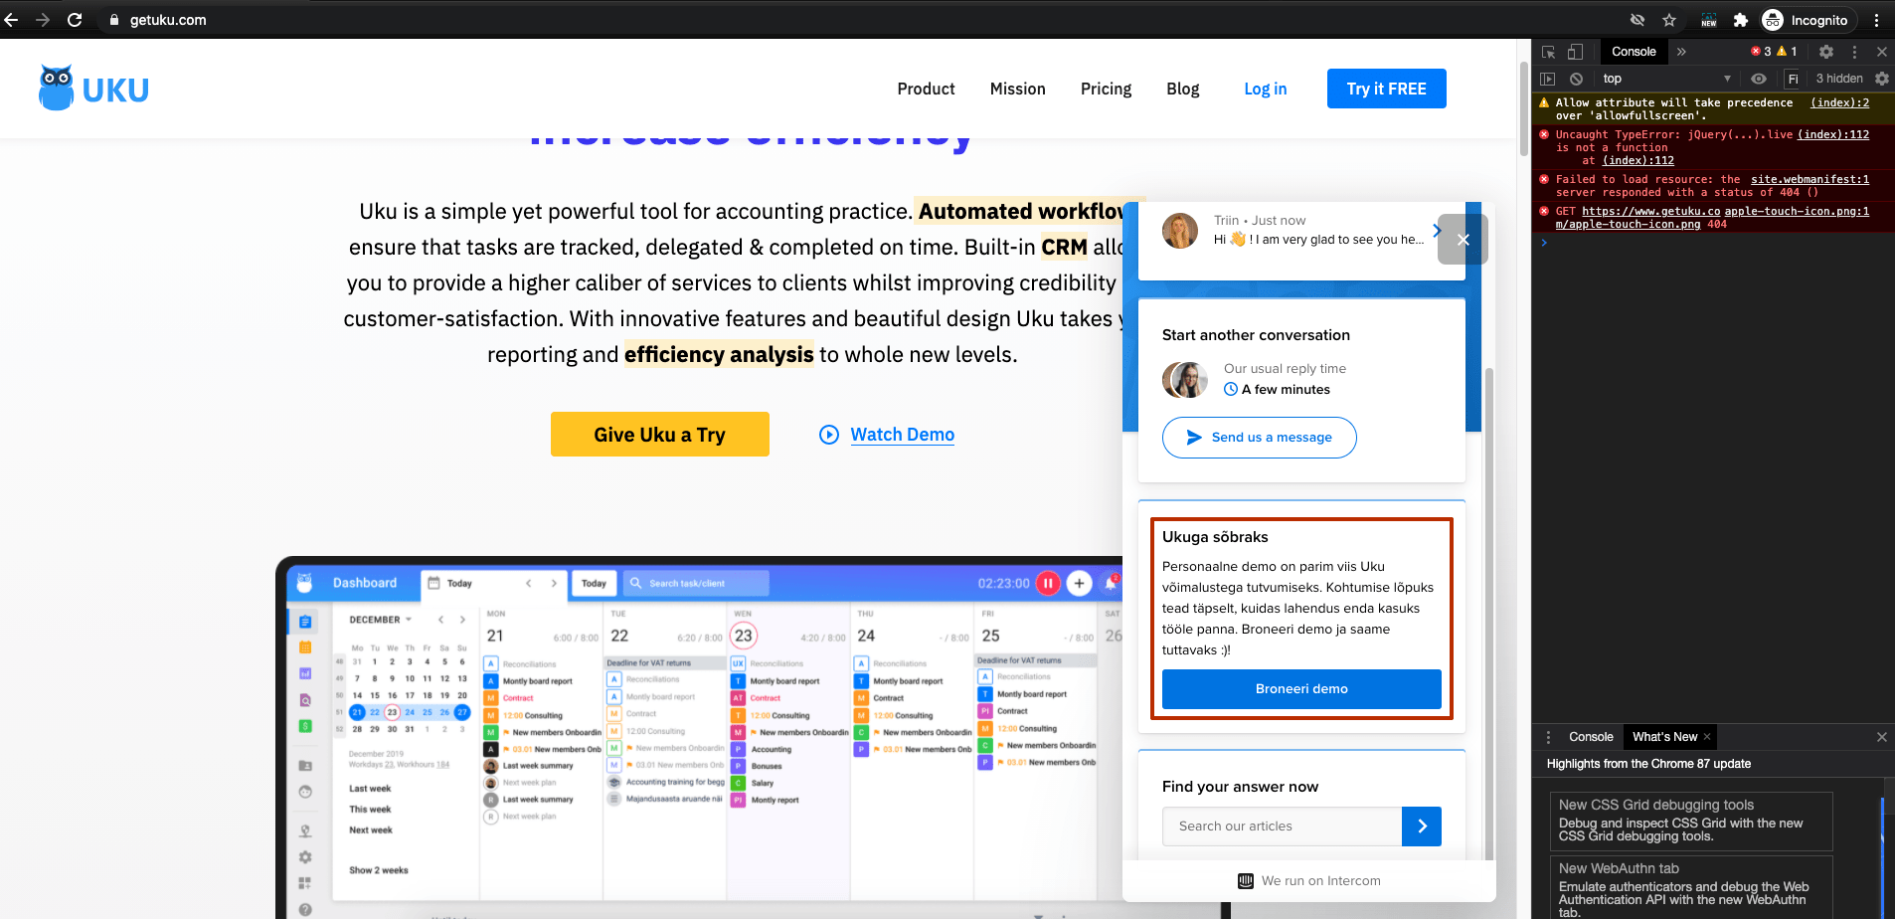Click Give Uku a Try button

pos(659,435)
